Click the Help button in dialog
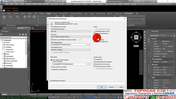 (121, 87)
